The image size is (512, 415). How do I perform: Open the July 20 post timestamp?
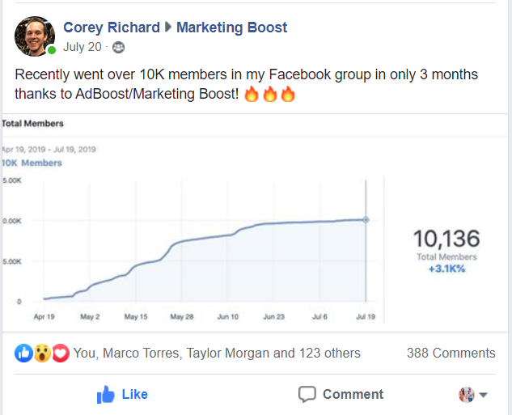click(83, 47)
